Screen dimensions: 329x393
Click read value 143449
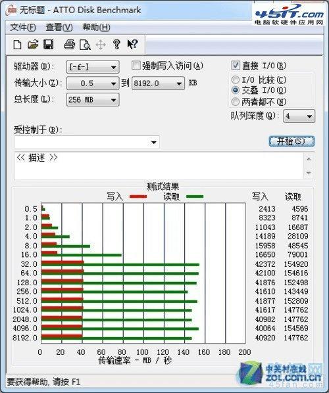pyautogui.click(x=296, y=292)
